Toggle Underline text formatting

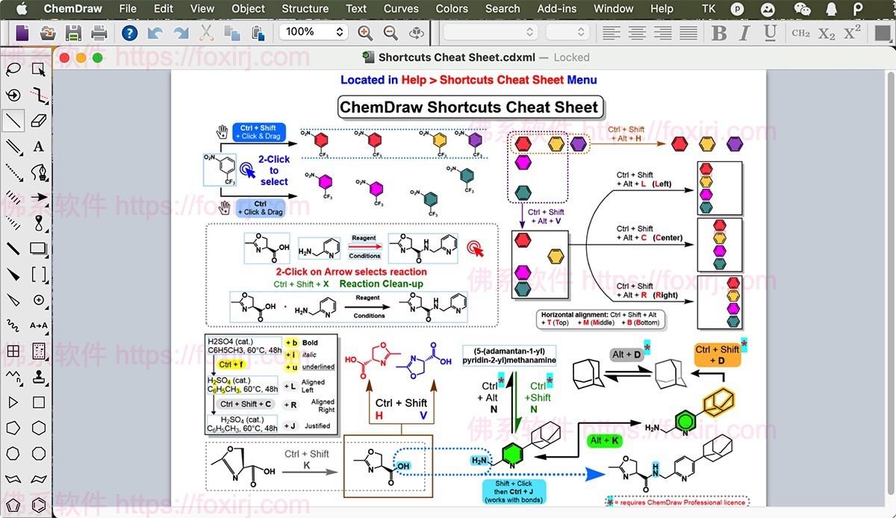point(770,33)
